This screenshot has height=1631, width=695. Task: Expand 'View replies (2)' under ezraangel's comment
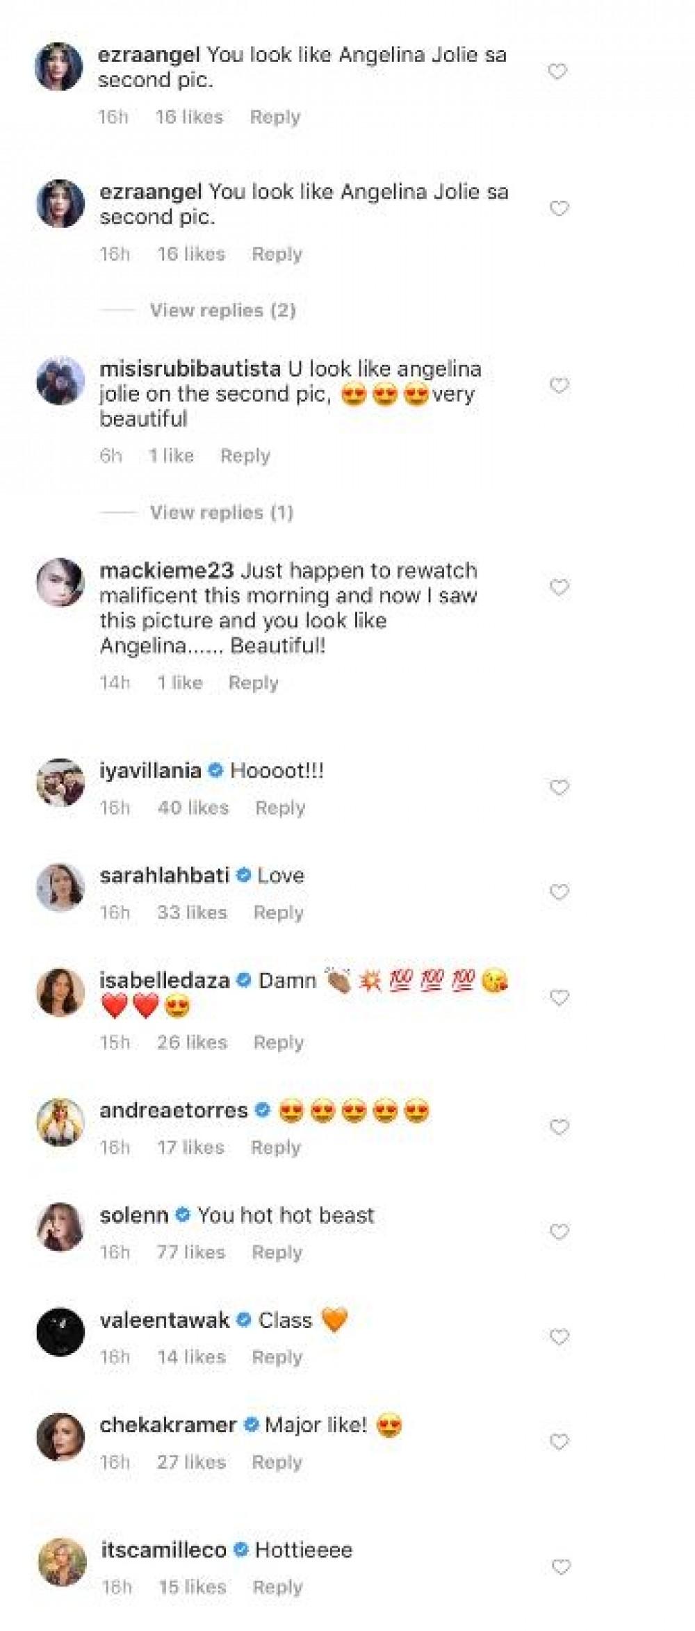tap(222, 310)
